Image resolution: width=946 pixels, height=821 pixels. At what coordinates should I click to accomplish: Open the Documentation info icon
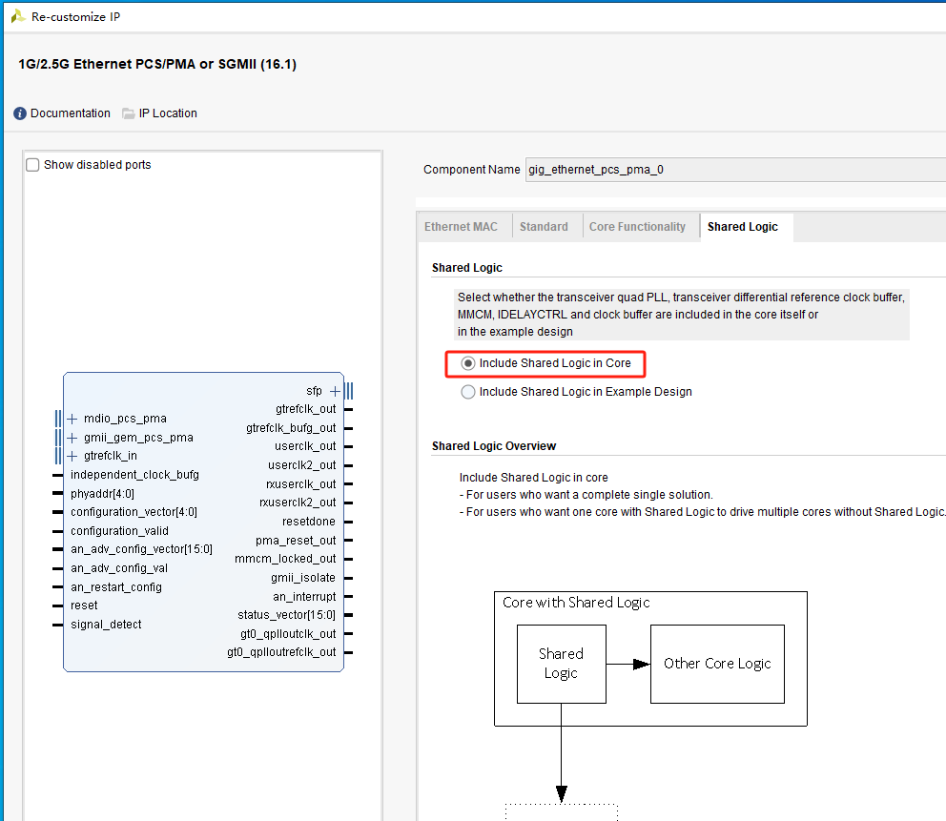20,113
